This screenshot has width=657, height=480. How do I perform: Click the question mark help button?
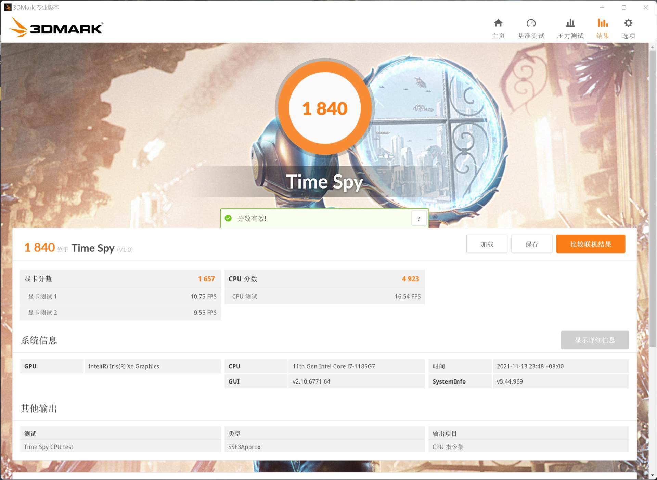click(419, 219)
